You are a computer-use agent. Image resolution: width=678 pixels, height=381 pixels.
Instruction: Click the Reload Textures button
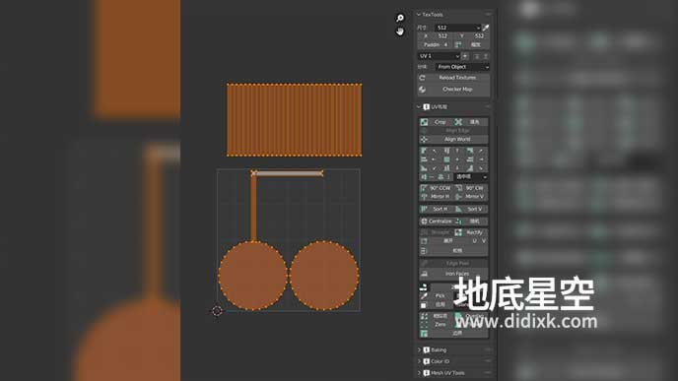coord(453,78)
